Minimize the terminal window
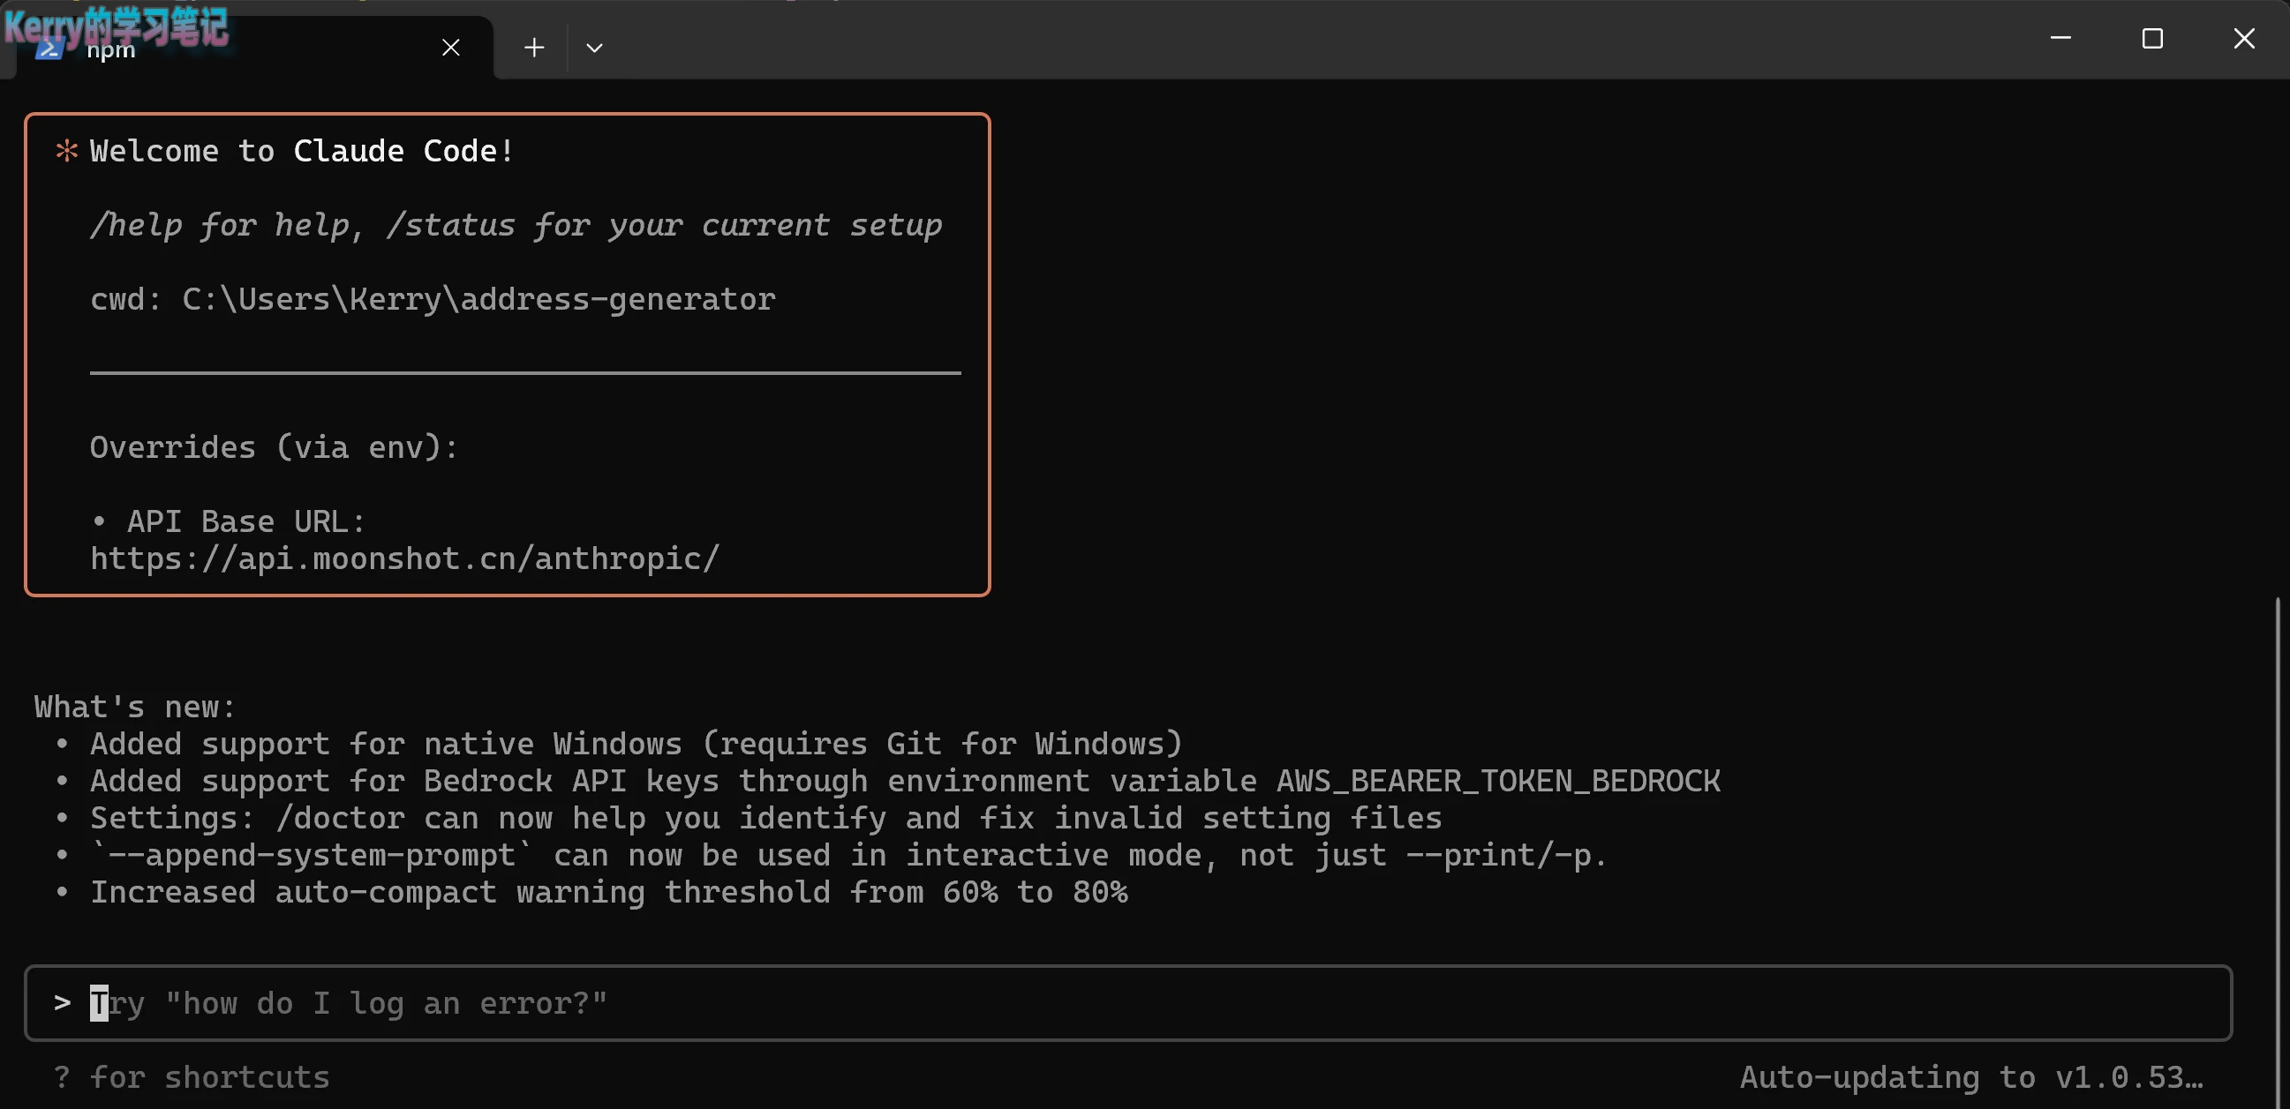2290x1109 pixels. tap(2060, 37)
